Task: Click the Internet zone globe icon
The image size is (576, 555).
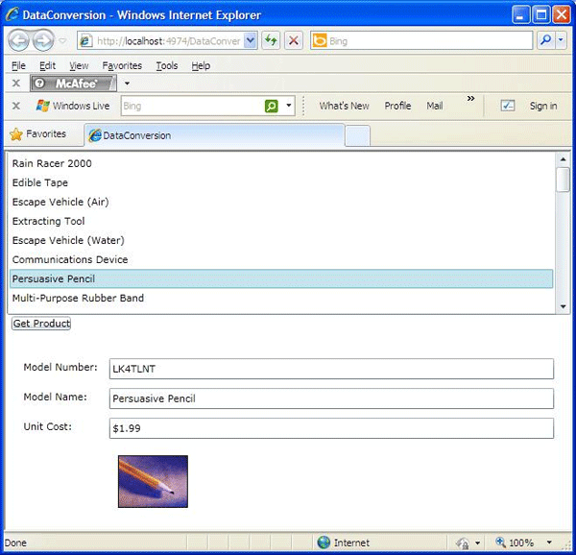Action: pos(324,543)
